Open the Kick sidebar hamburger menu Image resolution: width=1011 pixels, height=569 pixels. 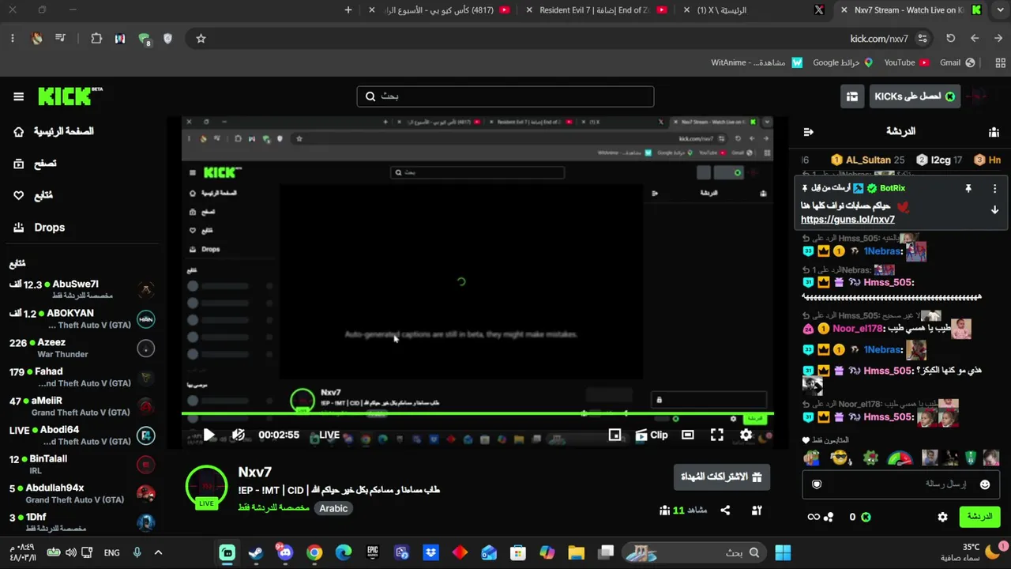click(18, 96)
